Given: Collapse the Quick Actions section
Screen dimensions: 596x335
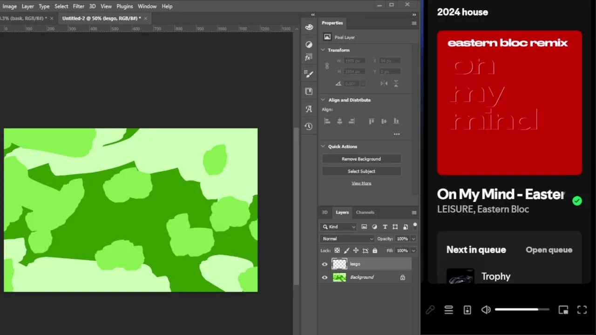Looking at the screenshot, I should coord(323,146).
